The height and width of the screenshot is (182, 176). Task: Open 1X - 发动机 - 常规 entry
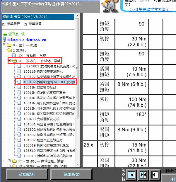[x=32, y=56]
